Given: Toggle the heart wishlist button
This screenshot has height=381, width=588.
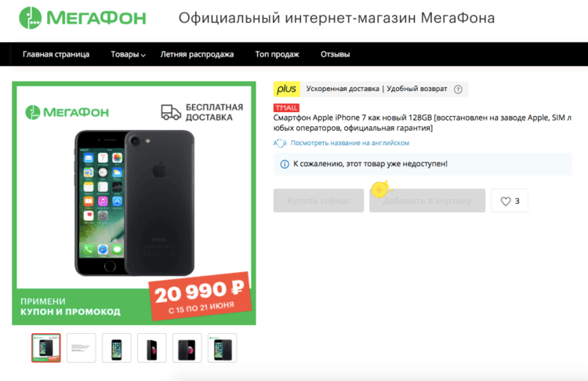Looking at the screenshot, I should [510, 201].
